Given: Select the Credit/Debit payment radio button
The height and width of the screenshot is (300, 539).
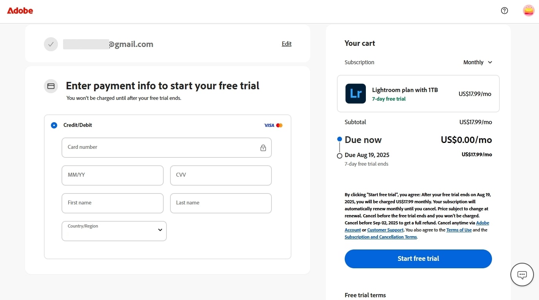Looking at the screenshot, I should point(54,125).
